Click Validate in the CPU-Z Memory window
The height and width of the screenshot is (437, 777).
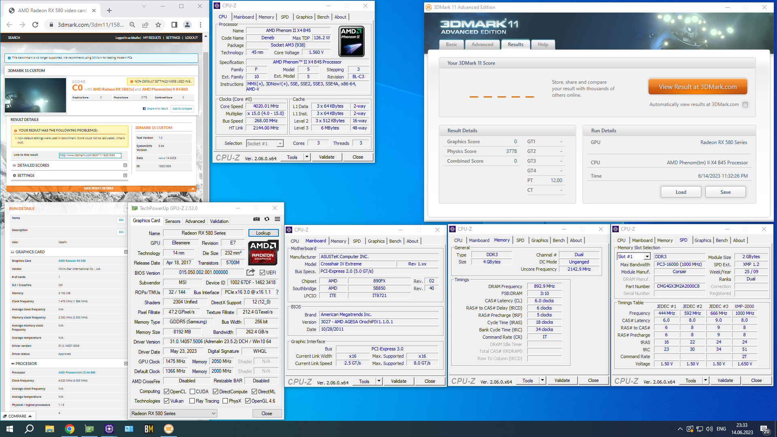tap(562, 381)
